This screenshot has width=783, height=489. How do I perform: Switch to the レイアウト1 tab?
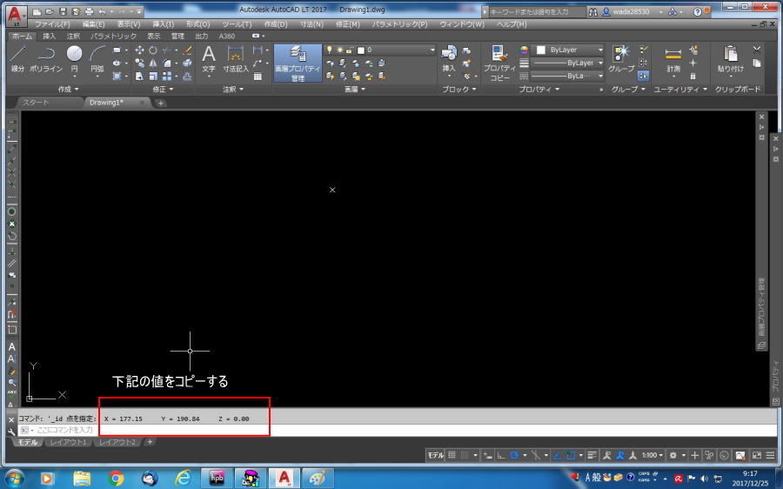(69, 443)
